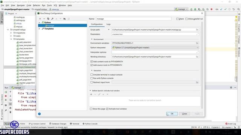Stop the process in Run panel
The image size is (241, 135).
point(6,96)
